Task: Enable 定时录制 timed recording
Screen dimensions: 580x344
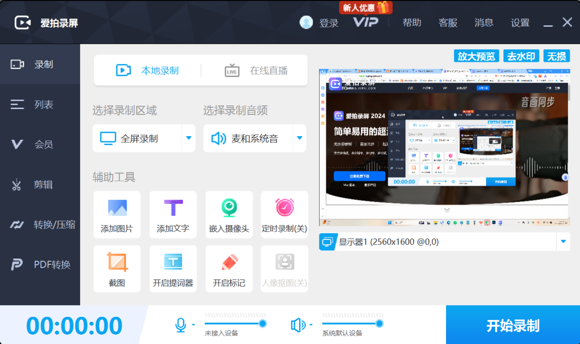Action: 284,214
